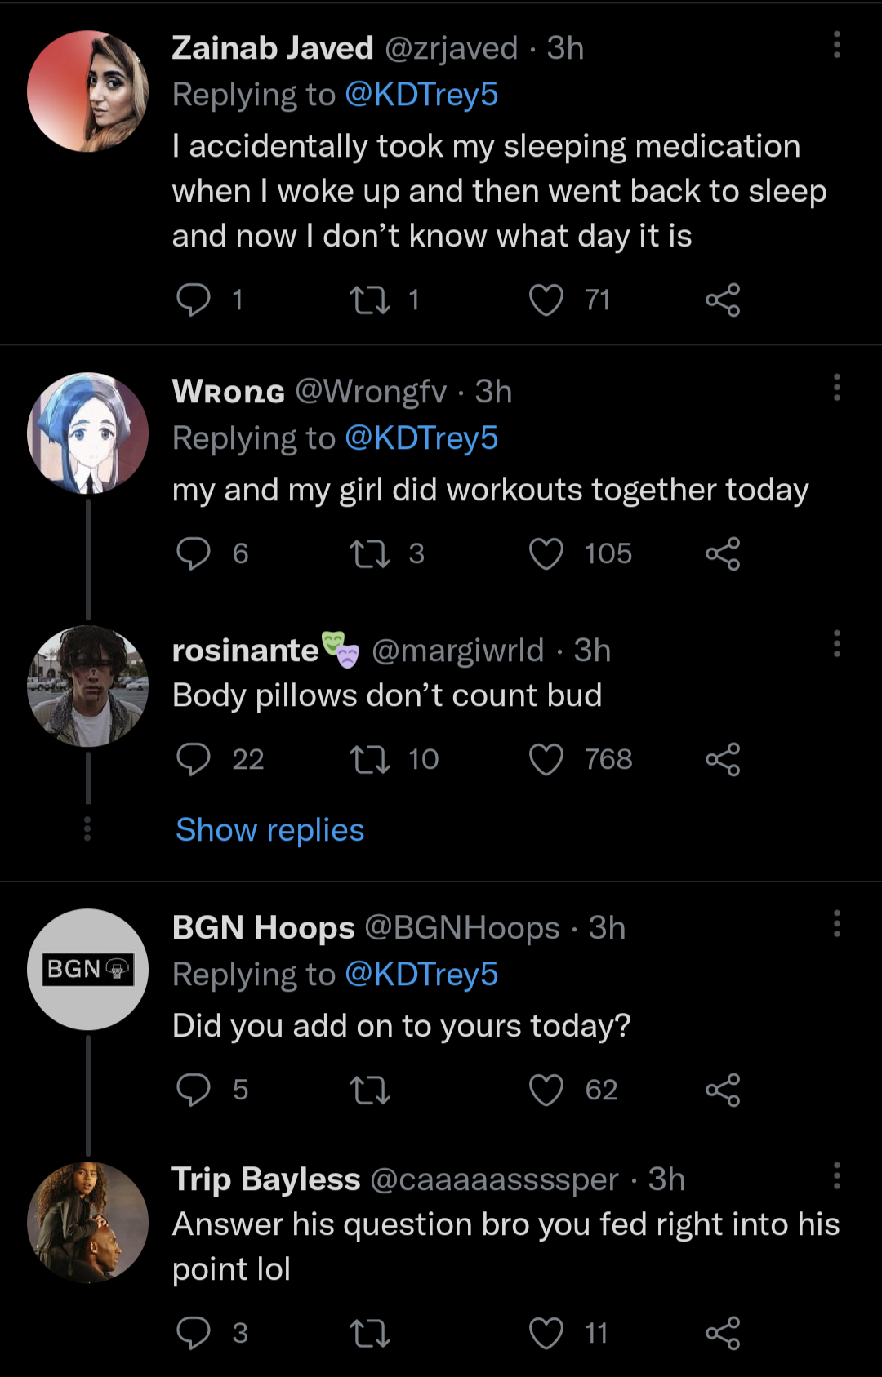Reply to Trip Bayless' tweet
The image size is (882, 1377).
(x=194, y=1334)
